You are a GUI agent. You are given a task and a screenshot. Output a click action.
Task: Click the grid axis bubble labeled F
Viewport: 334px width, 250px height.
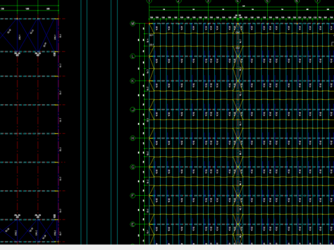(x=133, y=196)
